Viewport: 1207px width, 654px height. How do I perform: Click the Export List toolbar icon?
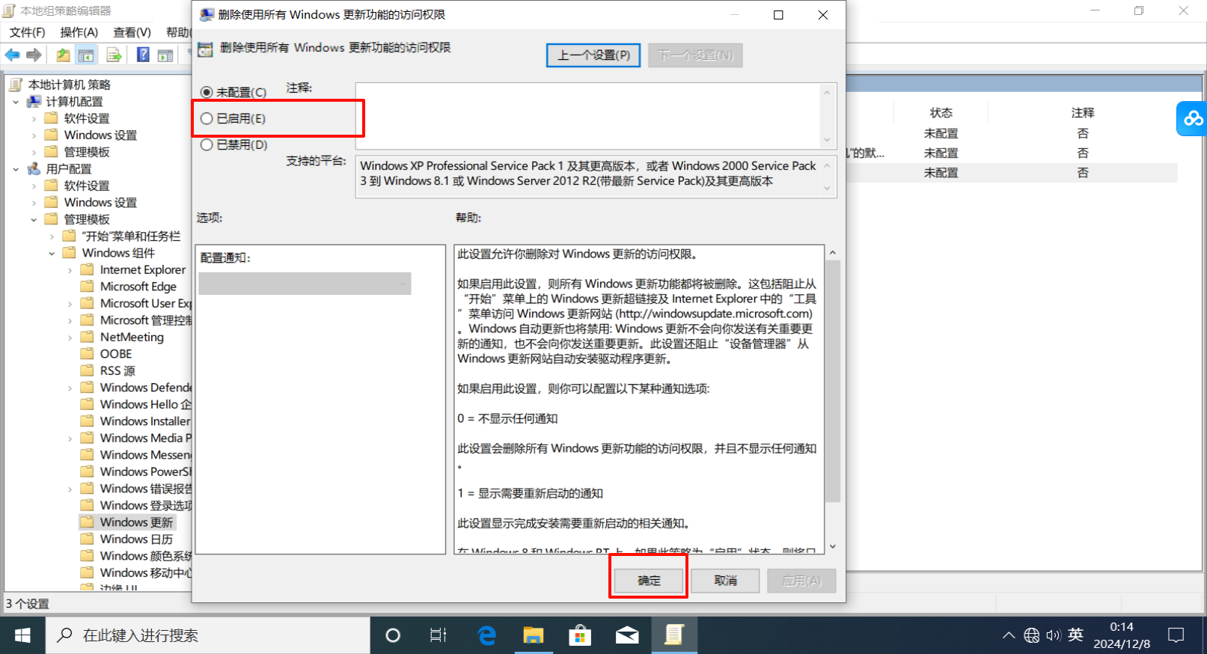click(x=114, y=55)
